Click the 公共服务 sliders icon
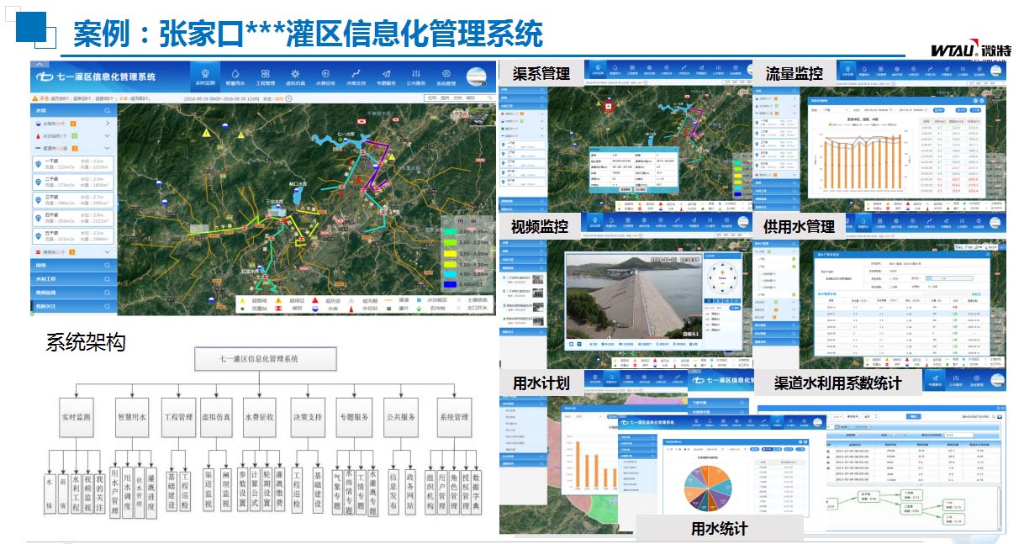The height and width of the screenshot is (544, 1024). point(416,74)
